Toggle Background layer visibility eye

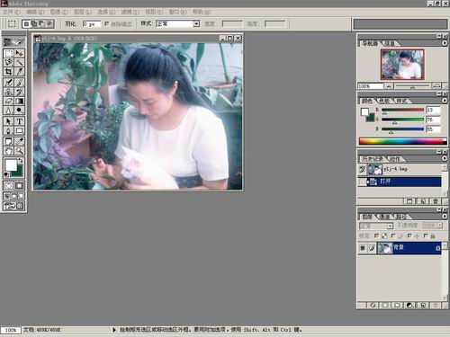(363, 248)
